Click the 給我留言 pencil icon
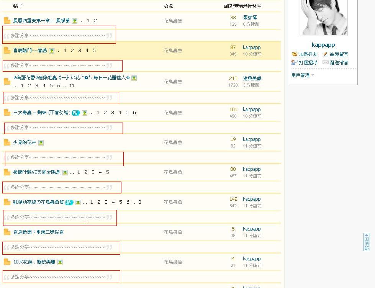This screenshot has width=375, height=288. point(325,54)
